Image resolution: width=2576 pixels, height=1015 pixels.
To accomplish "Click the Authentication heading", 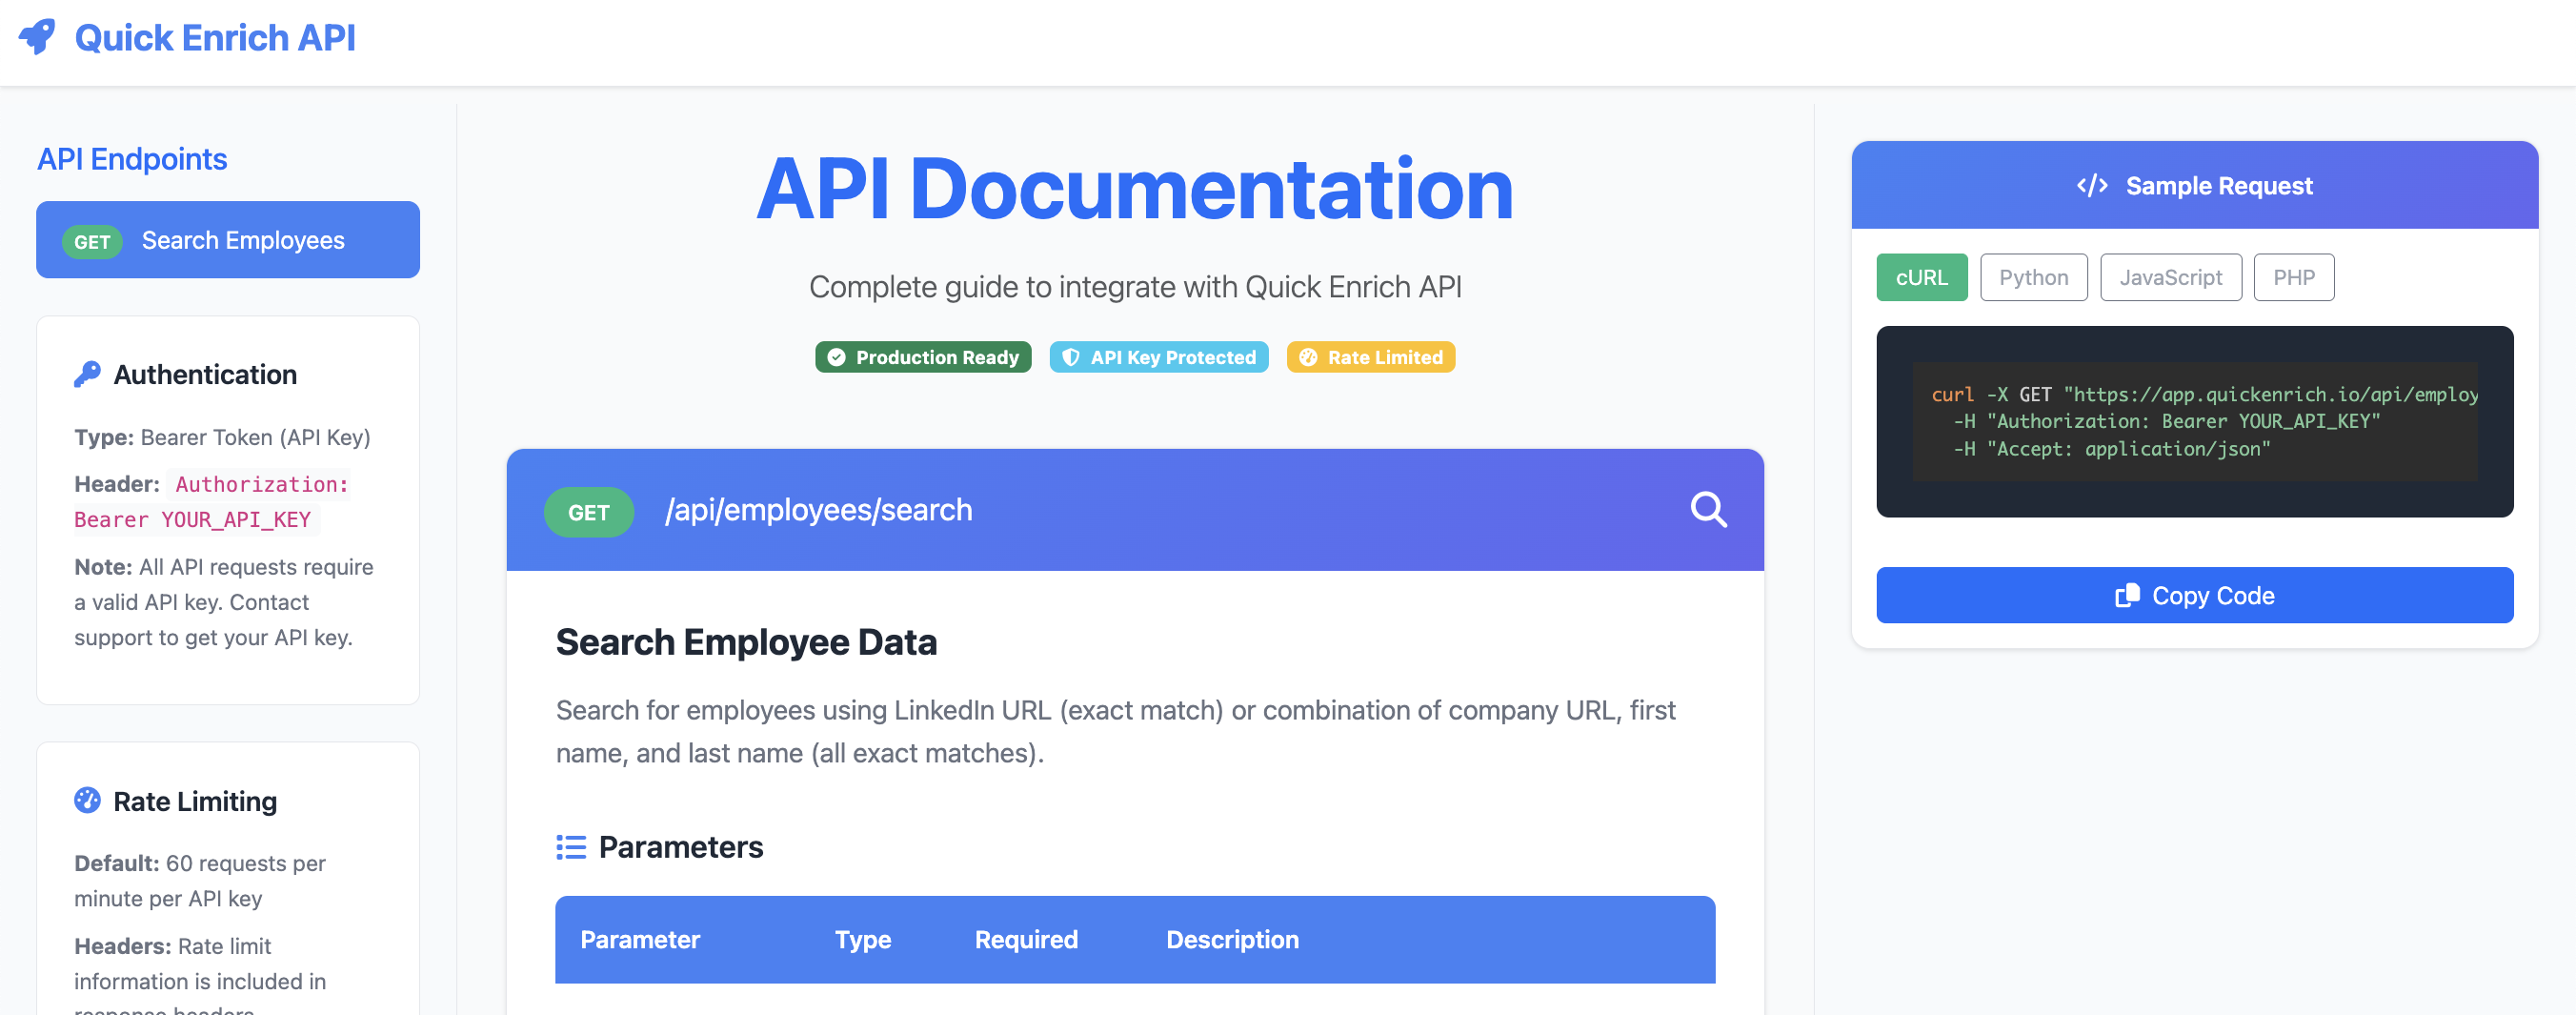I will 205,374.
